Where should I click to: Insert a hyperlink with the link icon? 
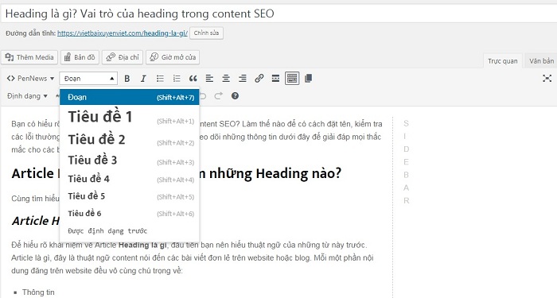pos(259,79)
